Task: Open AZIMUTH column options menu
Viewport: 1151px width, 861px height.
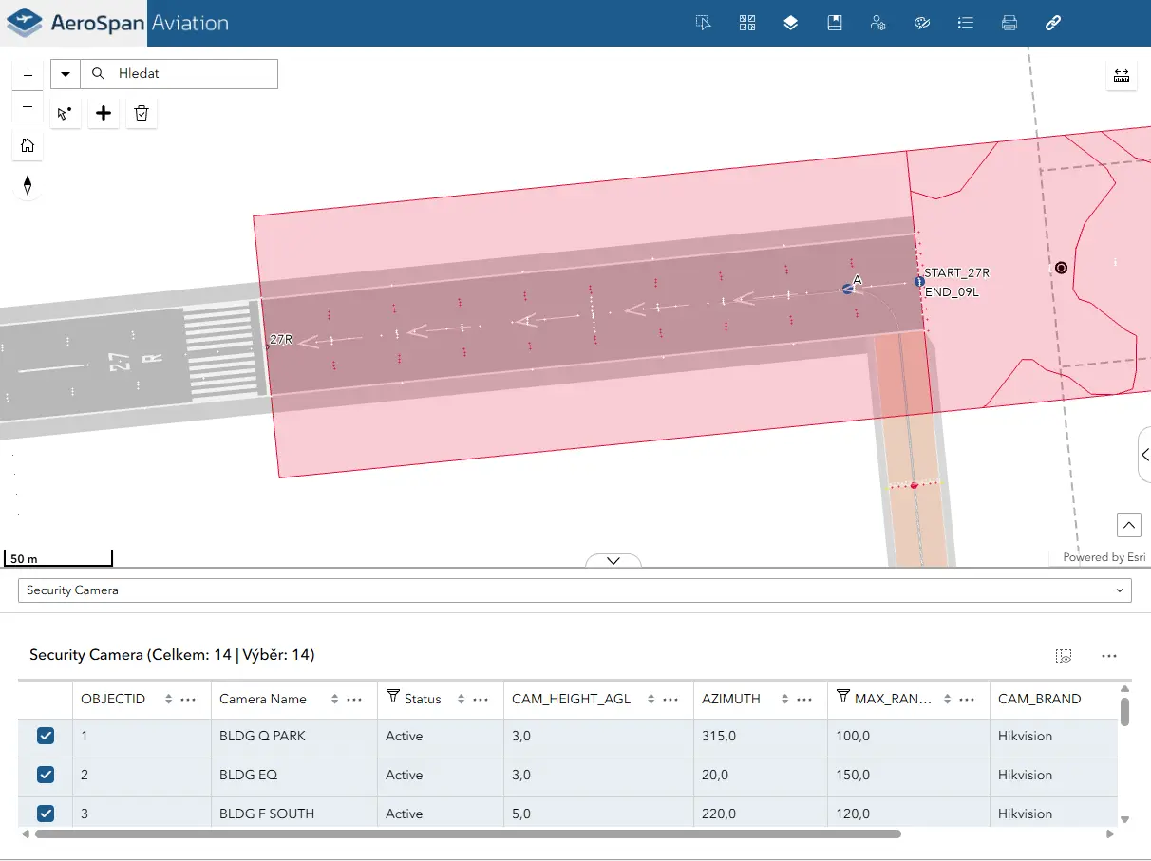Action: click(x=804, y=699)
